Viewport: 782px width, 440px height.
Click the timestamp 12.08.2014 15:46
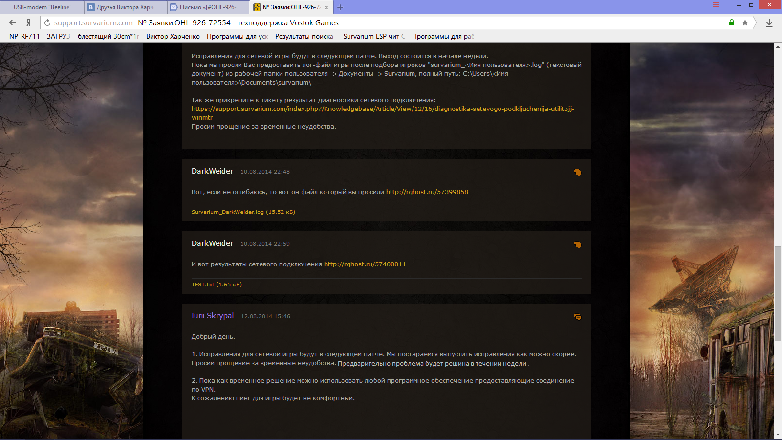[x=265, y=316]
